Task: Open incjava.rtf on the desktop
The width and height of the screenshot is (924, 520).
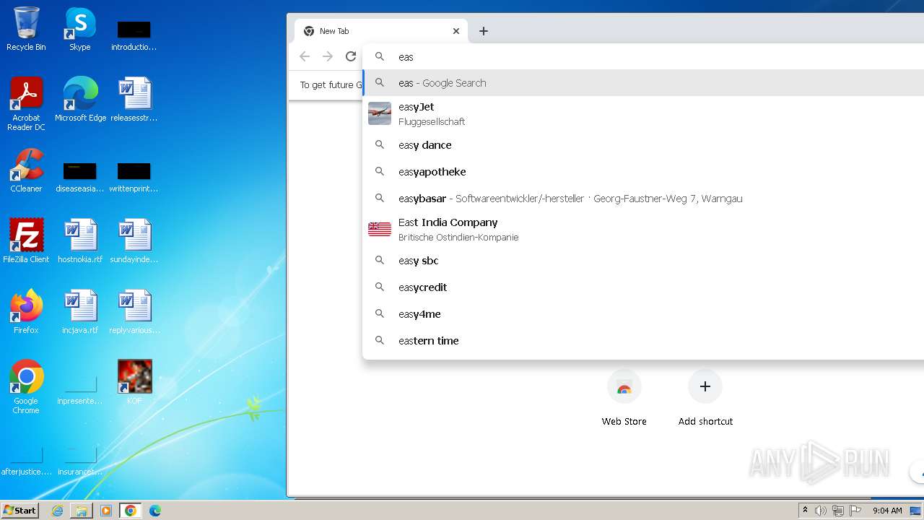Action: pyautogui.click(x=80, y=312)
